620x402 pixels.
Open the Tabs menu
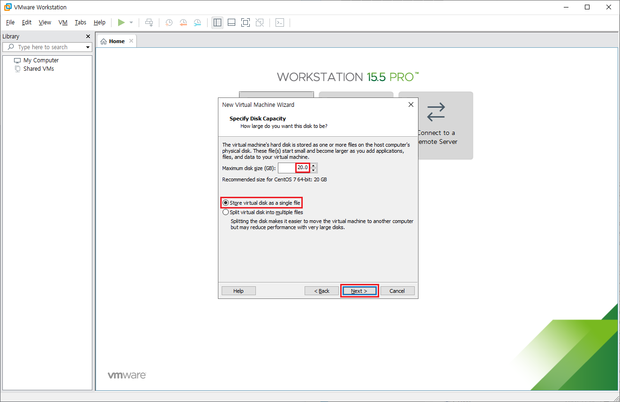tap(81, 22)
